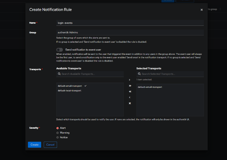Click magnifier icon in Selected Transports search
The width and height of the screenshot is (227, 160).
pos(139,74)
